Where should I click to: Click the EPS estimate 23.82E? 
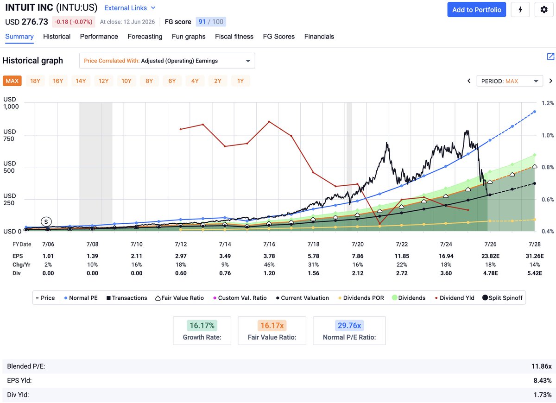coord(490,256)
